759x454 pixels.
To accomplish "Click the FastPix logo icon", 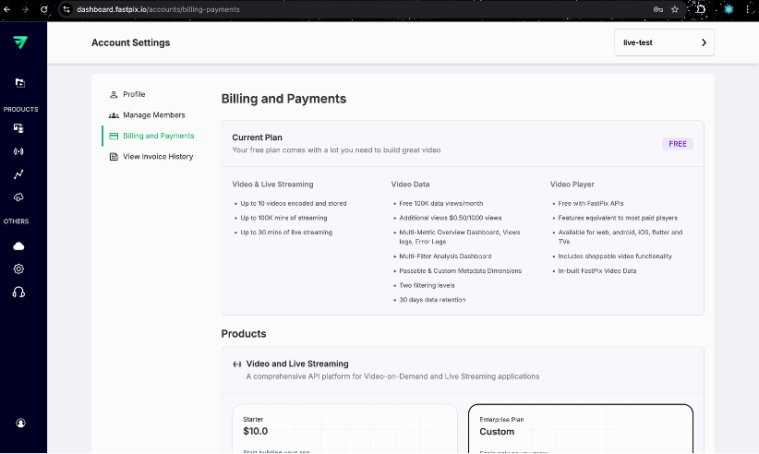I will [x=19, y=42].
